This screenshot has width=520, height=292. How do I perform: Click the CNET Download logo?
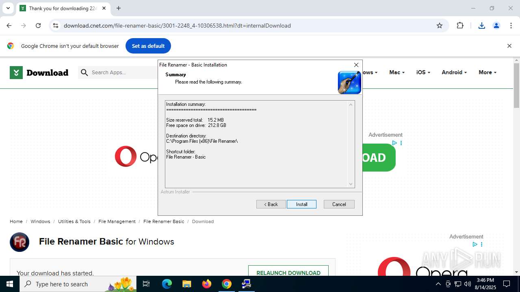click(39, 73)
